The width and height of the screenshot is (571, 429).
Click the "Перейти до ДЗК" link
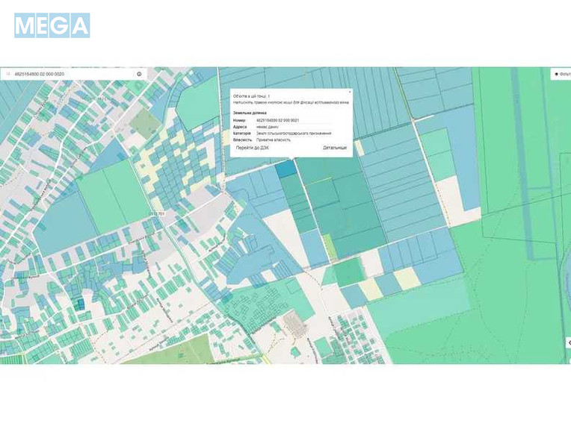tap(253, 148)
